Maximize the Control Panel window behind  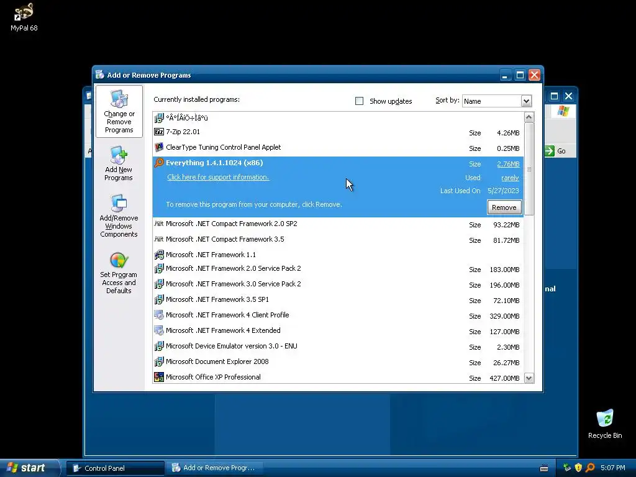[x=554, y=96]
